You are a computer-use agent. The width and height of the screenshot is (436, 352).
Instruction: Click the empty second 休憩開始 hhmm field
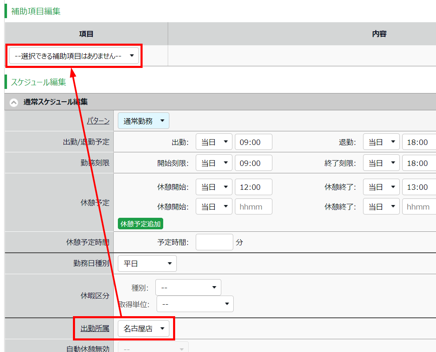click(x=253, y=207)
